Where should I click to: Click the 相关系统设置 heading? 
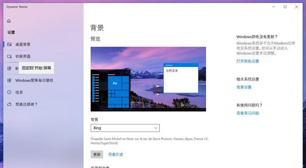pos(248,79)
